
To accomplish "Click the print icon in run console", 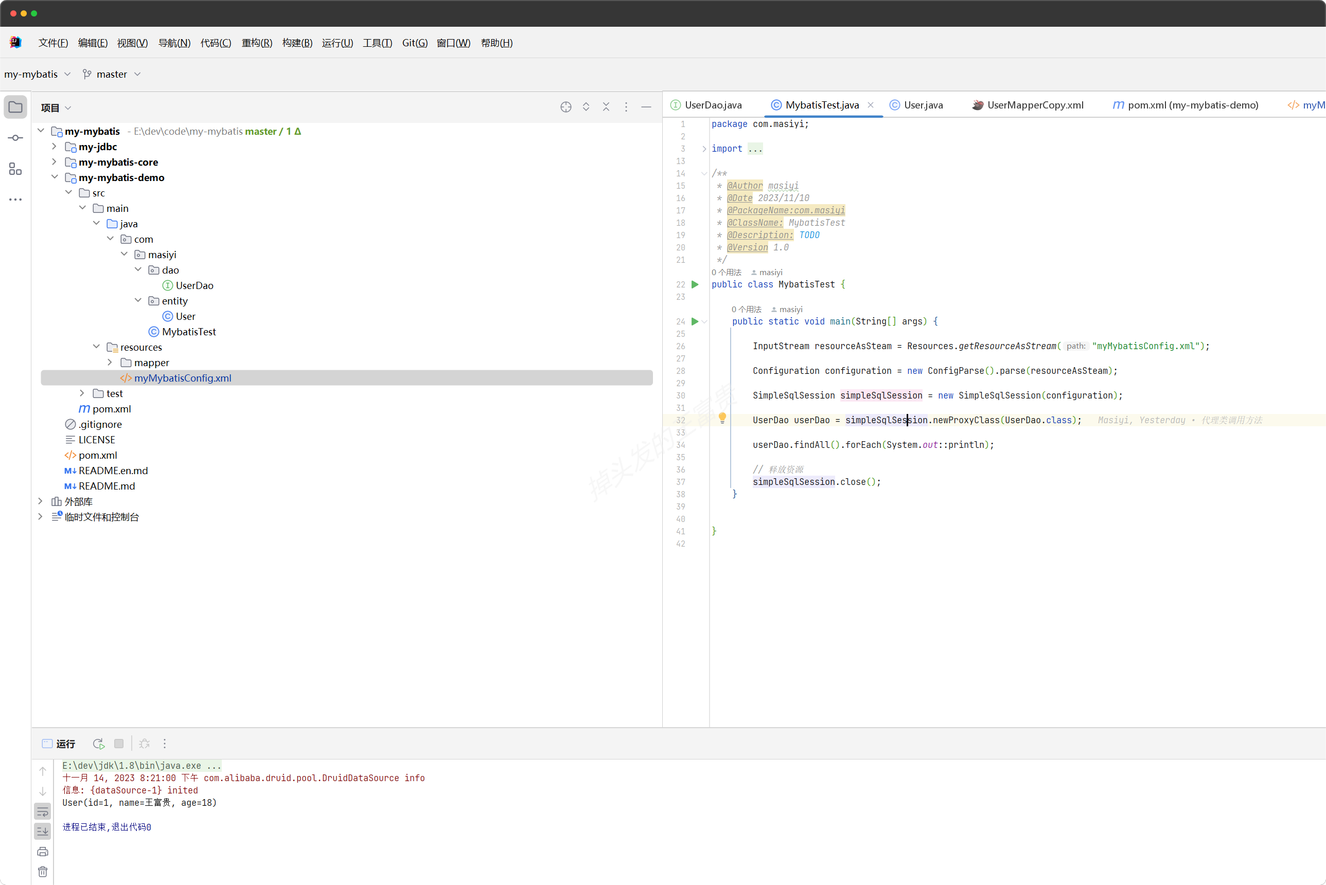I will coord(43,852).
